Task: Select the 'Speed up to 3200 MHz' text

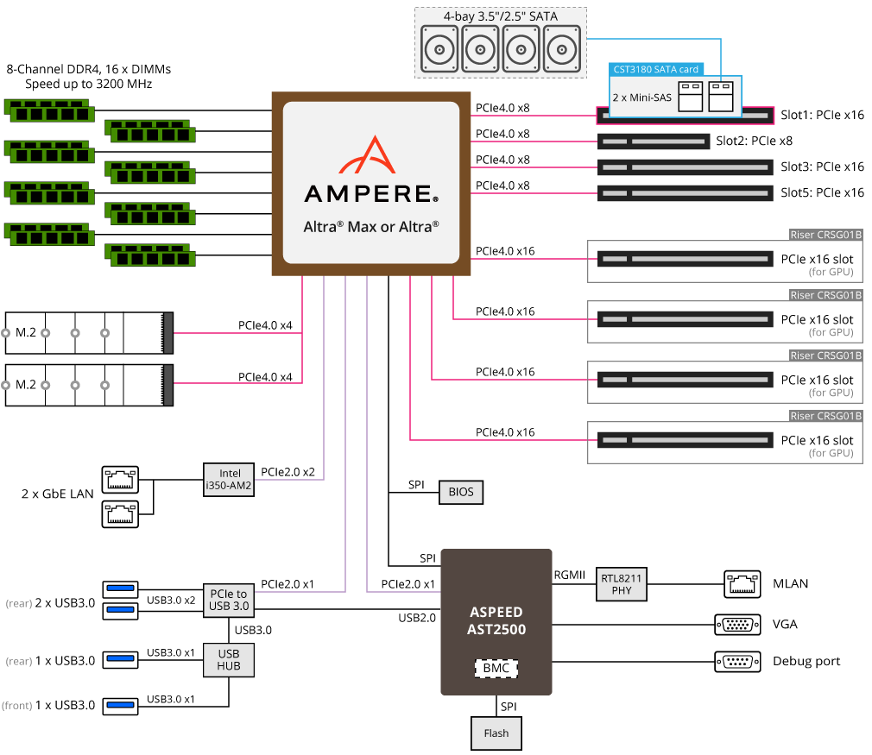Action: [x=88, y=84]
